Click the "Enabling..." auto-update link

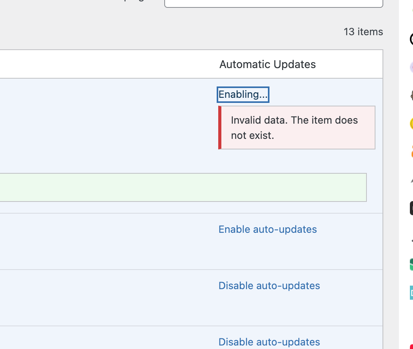coord(243,95)
